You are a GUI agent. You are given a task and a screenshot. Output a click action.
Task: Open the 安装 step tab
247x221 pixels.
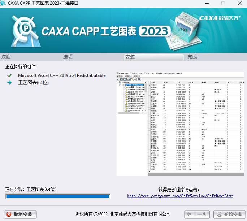(130, 57)
